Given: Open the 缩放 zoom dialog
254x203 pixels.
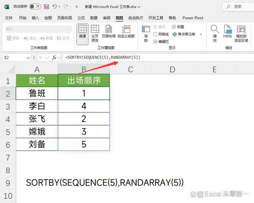Looking at the screenshot, I should pyautogui.click(x=215, y=34).
